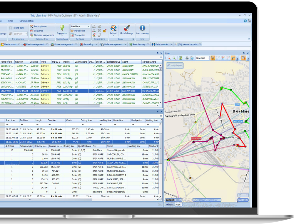The height and width of the screenshot is (224, 294).
Task: Click the horizontal scrollbar of orders table
Action: (50, 106)
